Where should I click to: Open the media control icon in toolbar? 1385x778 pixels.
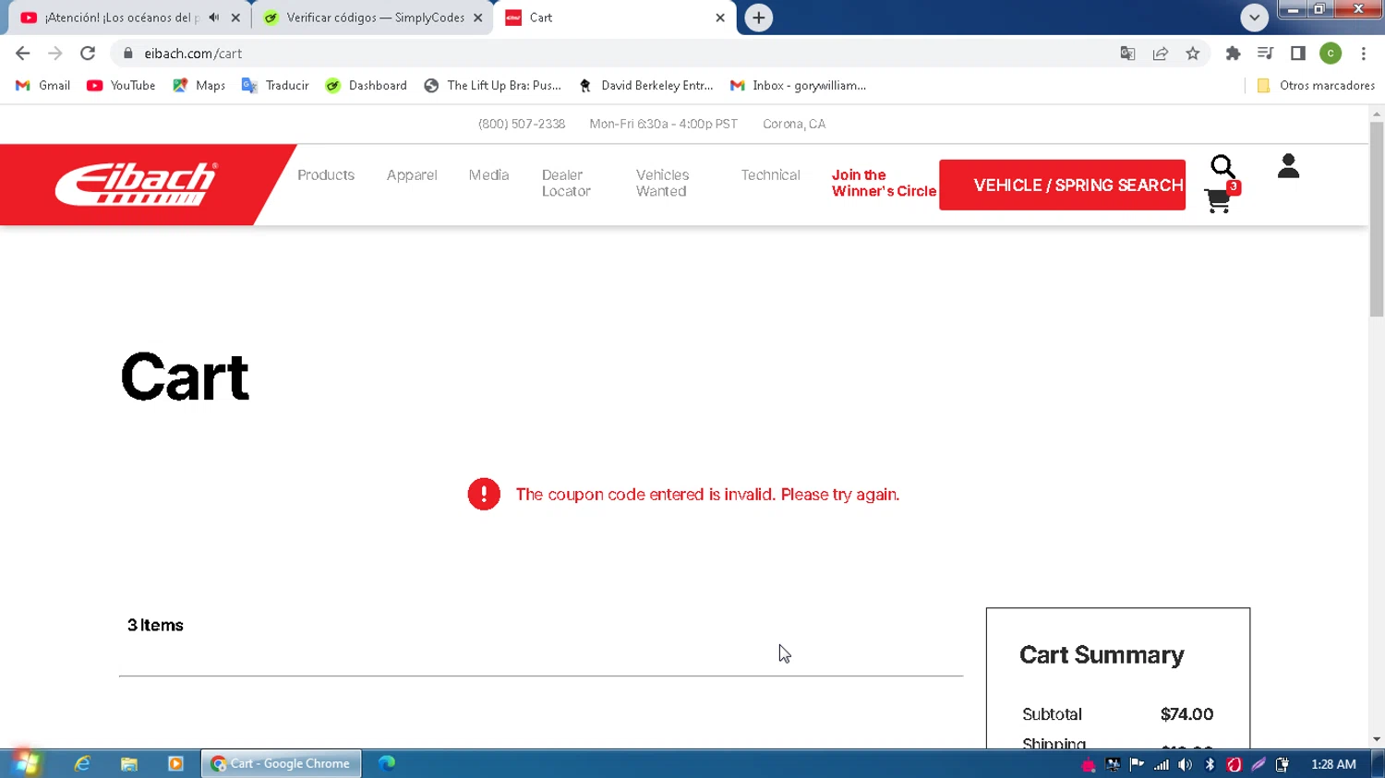click(x=1265, y=54)
